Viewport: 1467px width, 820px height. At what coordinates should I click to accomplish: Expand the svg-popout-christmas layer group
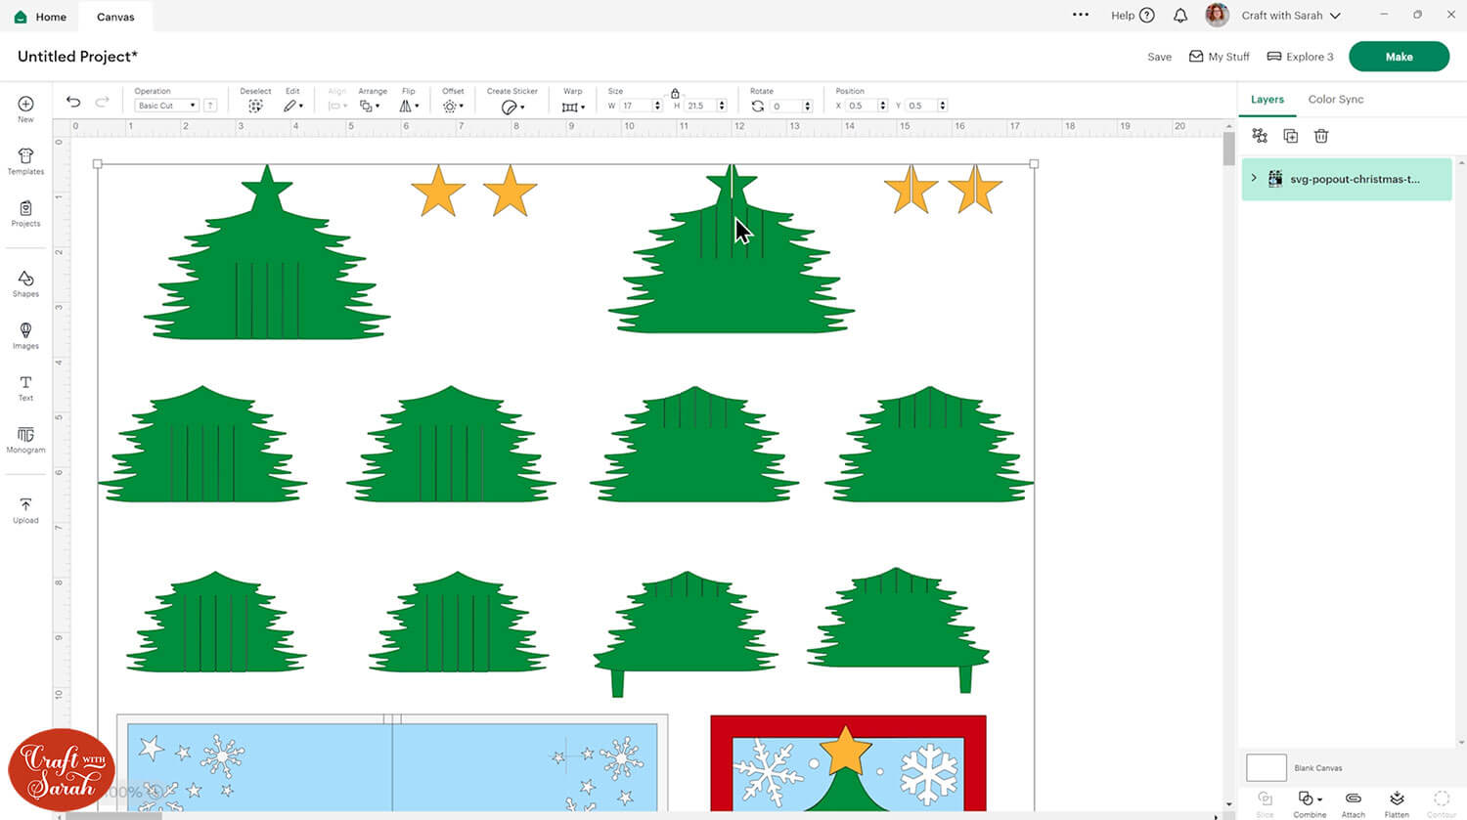tap(1254, 179)
